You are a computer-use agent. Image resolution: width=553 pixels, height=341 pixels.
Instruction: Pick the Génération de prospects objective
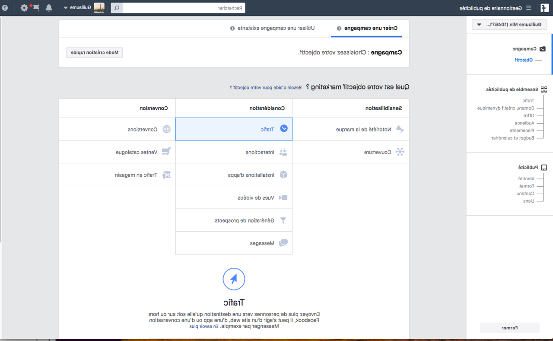[x=245, y=220]
